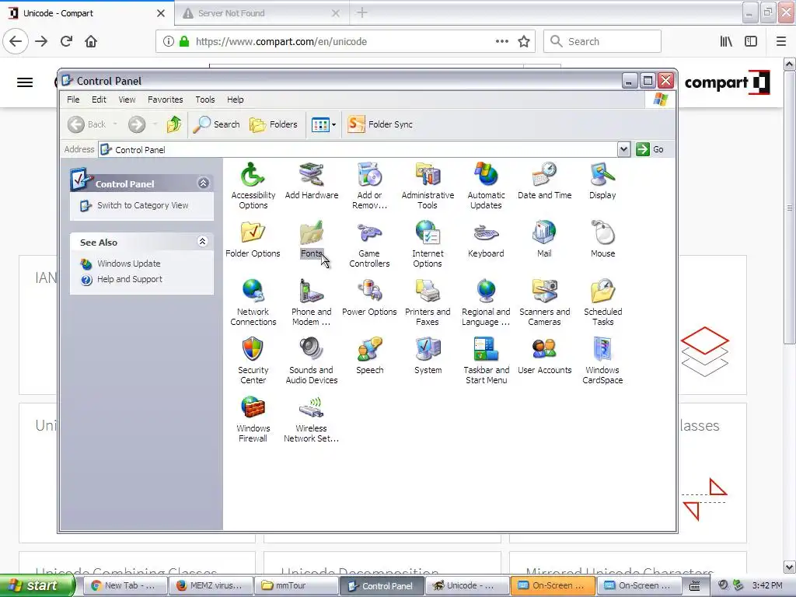Open the Add Hardware icon
Image resolution: width=796 pixels, height=597 pixels.
click(x=311, y=180)
